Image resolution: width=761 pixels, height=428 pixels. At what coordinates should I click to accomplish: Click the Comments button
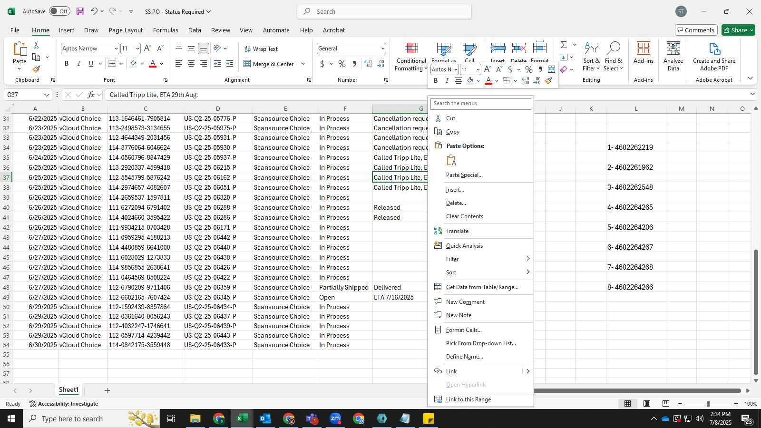coord(696,30)
